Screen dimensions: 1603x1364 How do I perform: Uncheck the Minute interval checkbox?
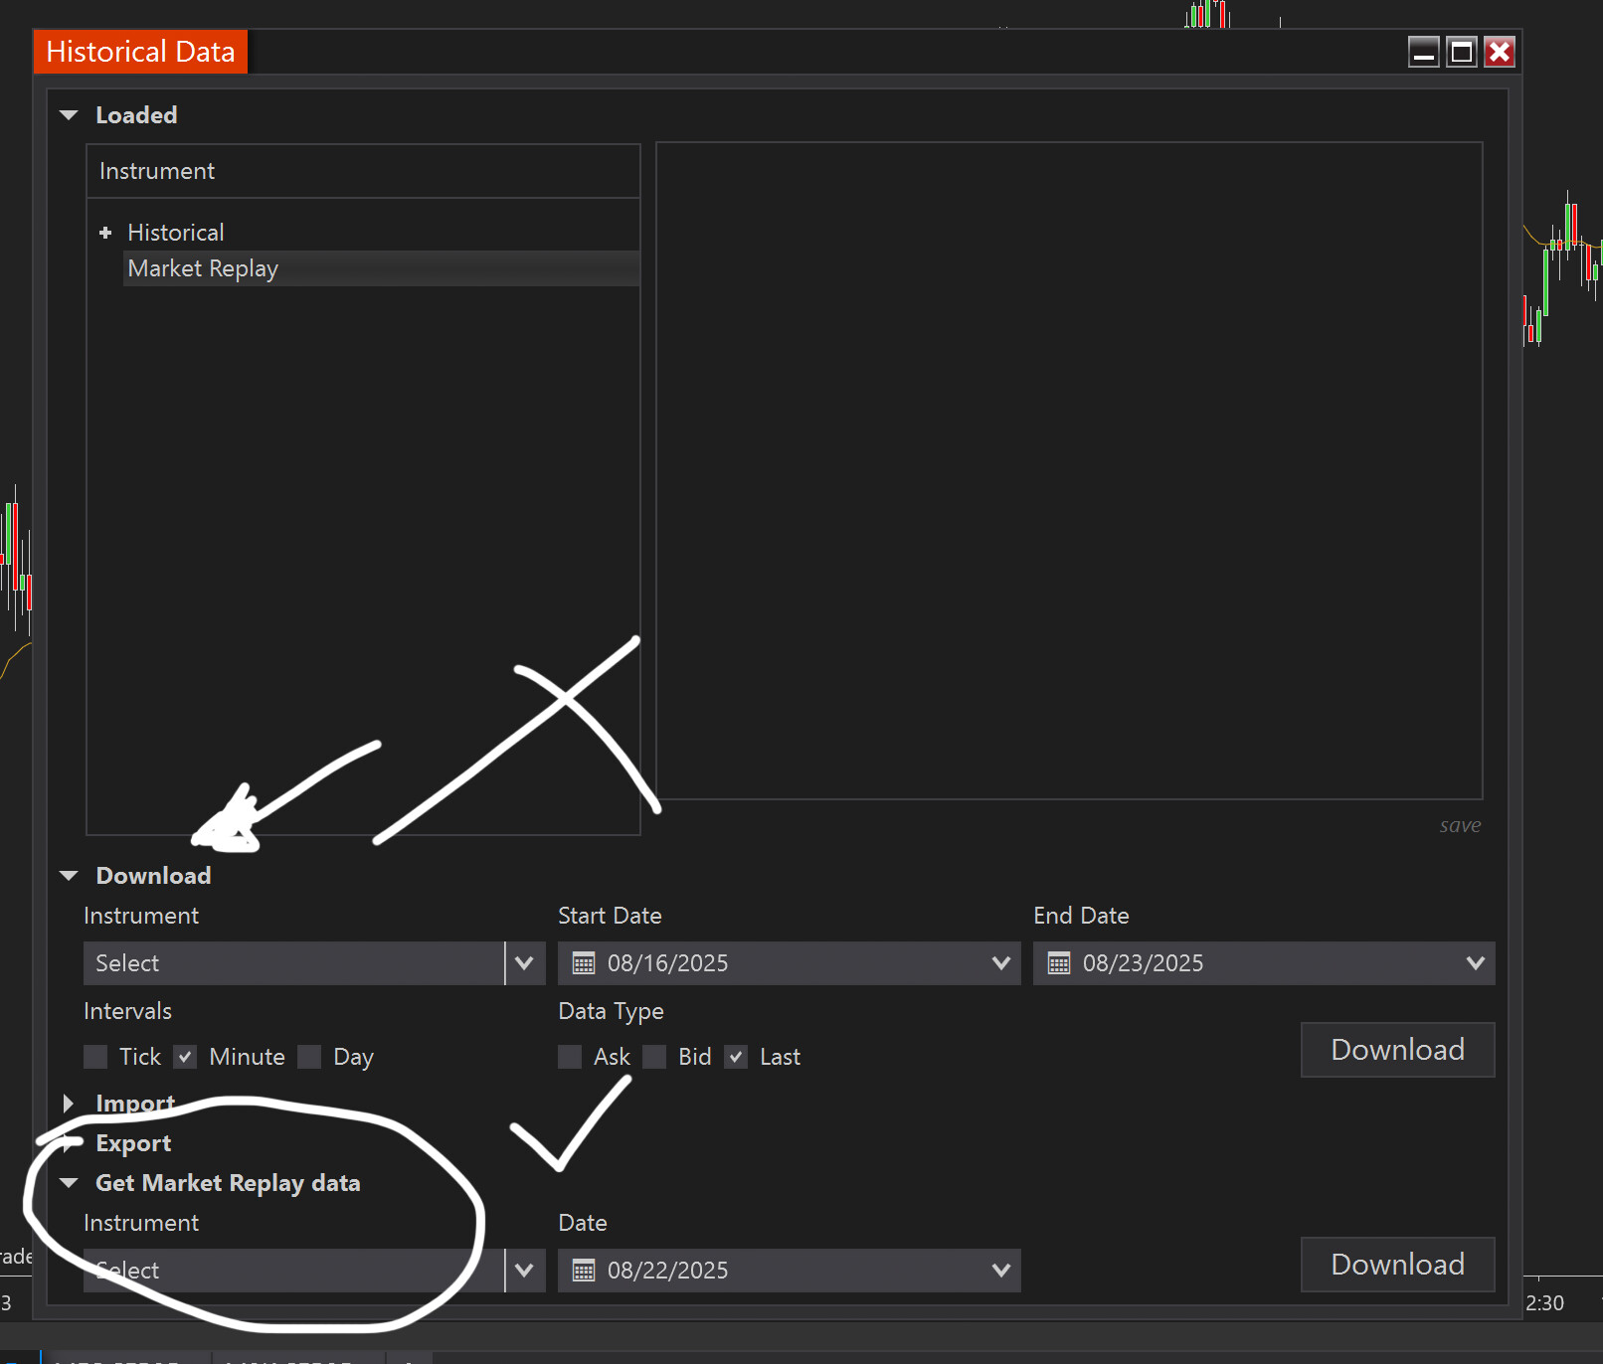click(x=185, y=1057)
